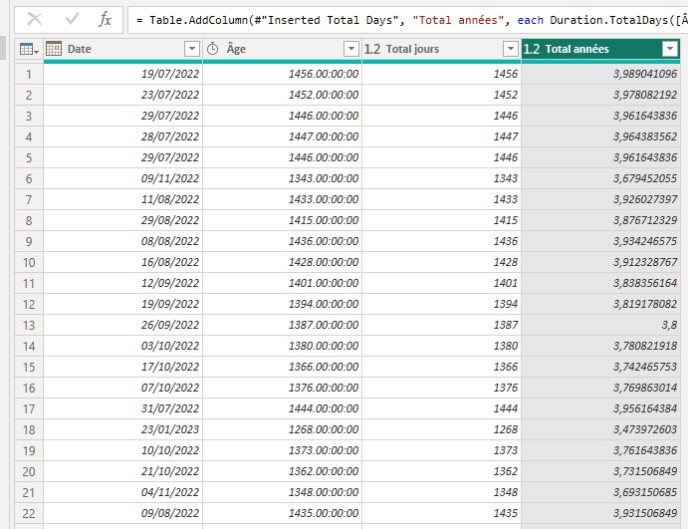Viewport: 688px width, 529px height.
Task: Select Total années cell 3,819178082
Action: coord(600,304)
